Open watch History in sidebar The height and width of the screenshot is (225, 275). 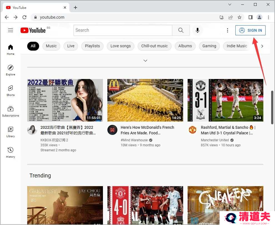[x=11, y=152]
